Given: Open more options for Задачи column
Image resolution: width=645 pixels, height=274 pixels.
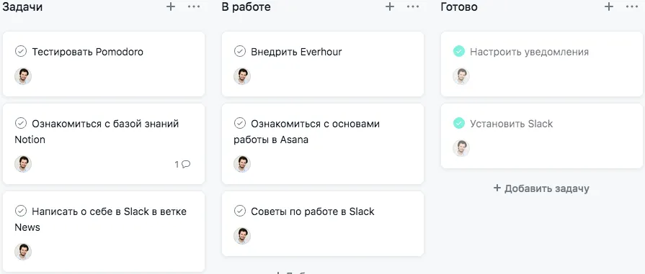Looking at the screenshot, I should point(194,6).
